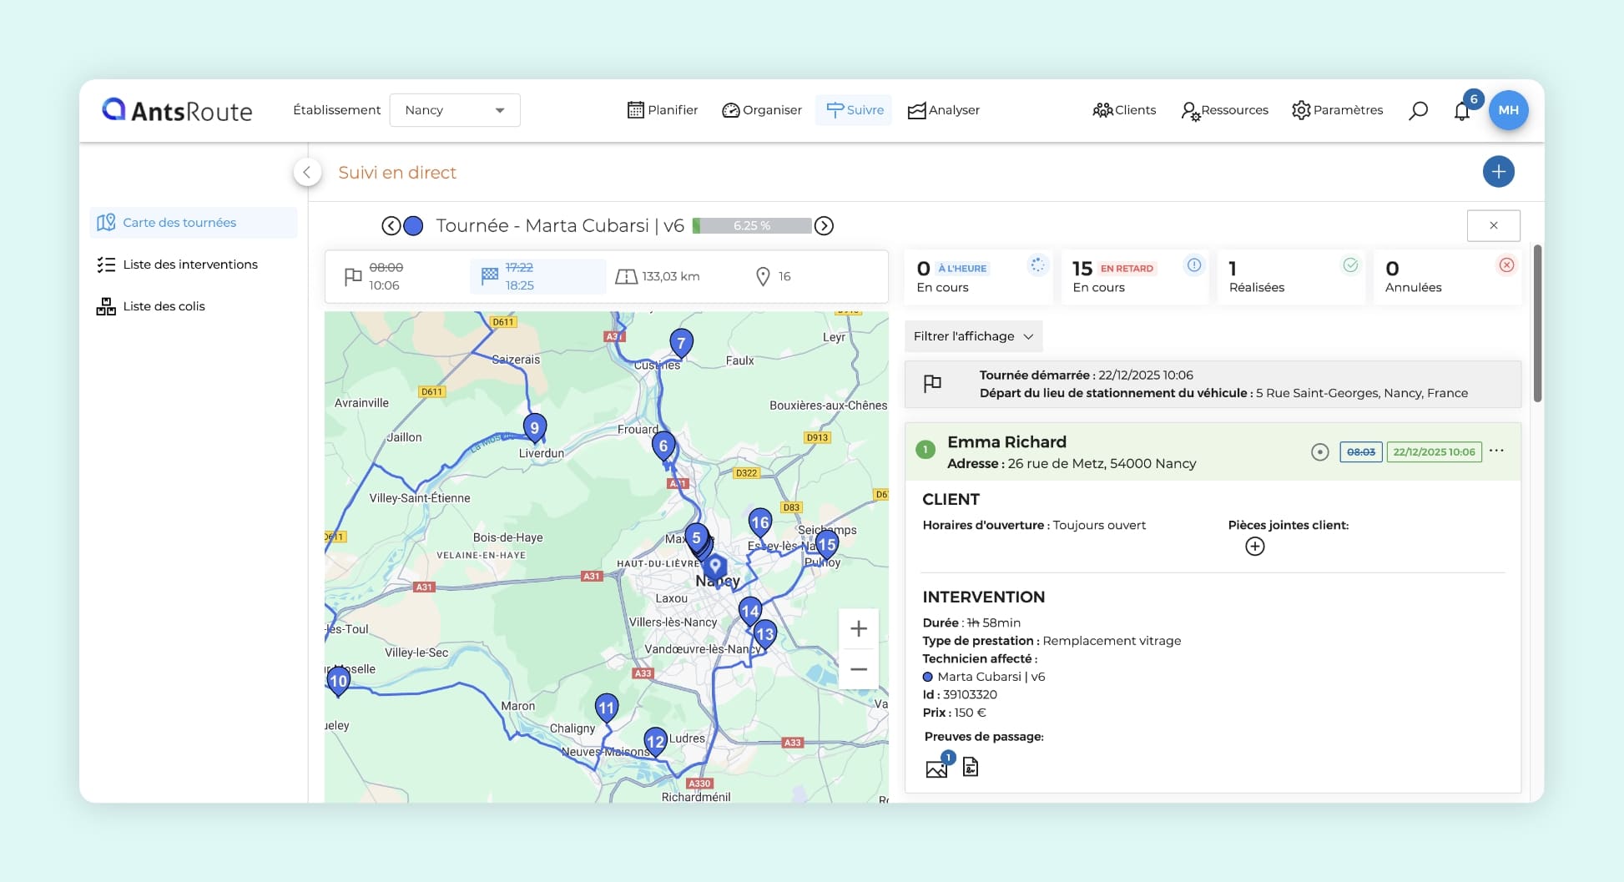Open Emma Richard three-dot options menu
This screenshot has height=882, width=1624.
click(x=1496, y=451)
